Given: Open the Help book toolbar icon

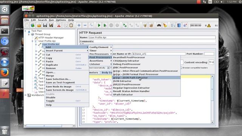Looking at the screenshot, I should (x=179, y=25).
